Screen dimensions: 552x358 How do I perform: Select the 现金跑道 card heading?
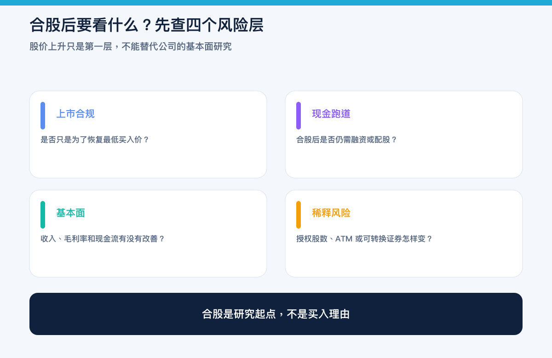pos(331,114)
